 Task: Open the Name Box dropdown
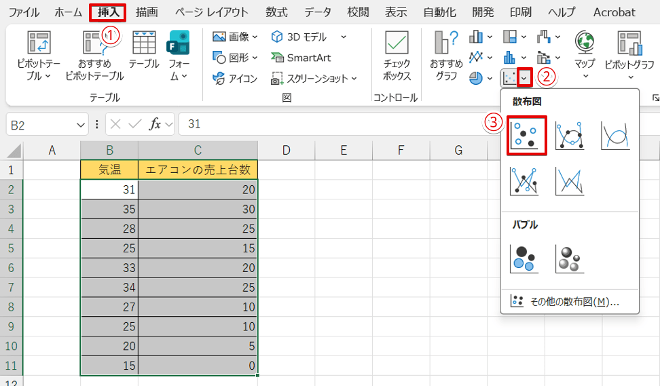click(x=80, y=125)
